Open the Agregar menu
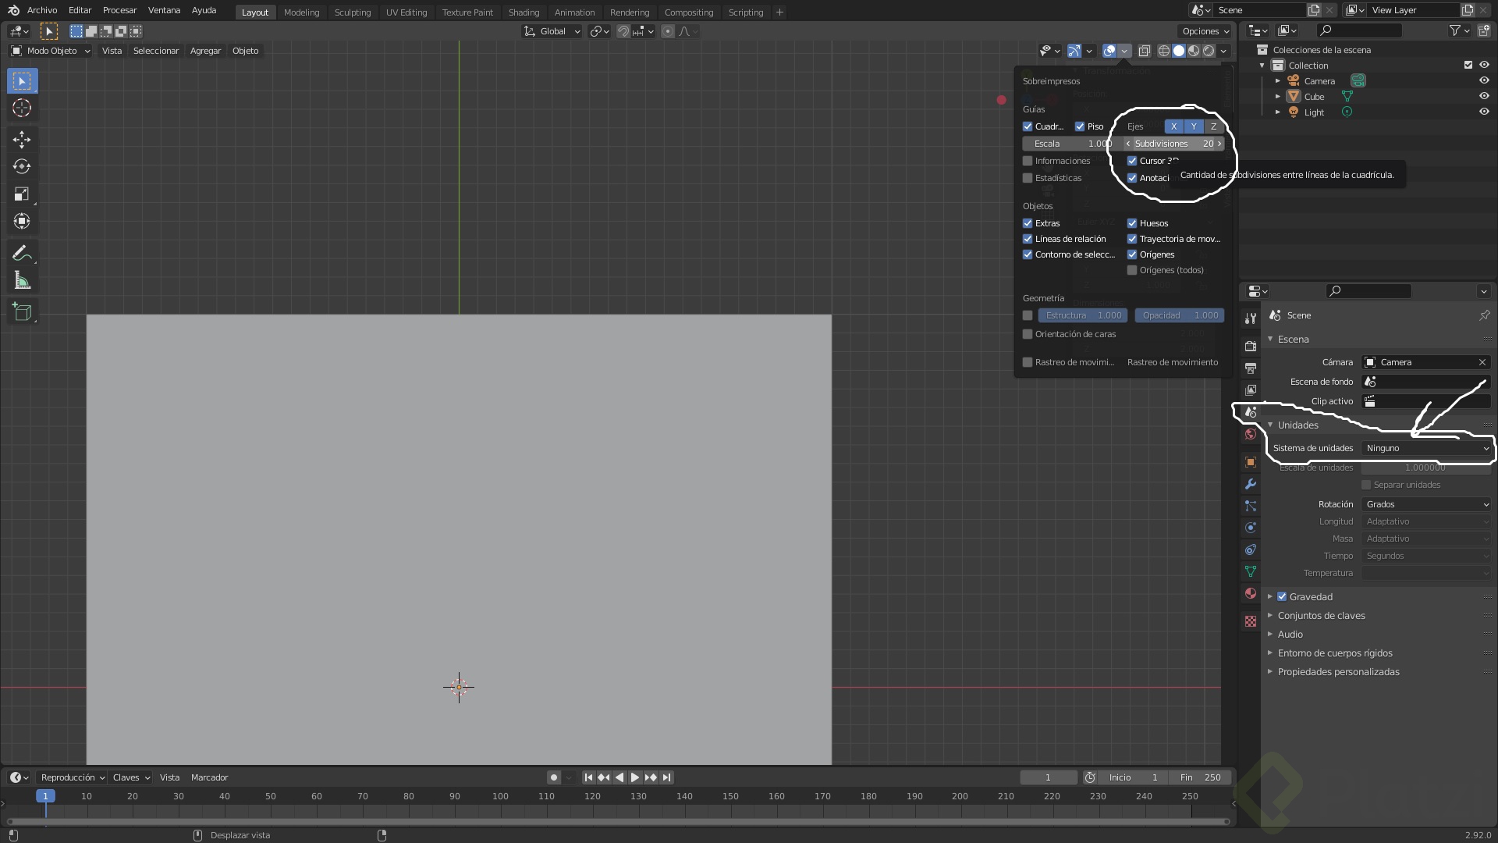1498x843 pixels. tap(205, 51)
